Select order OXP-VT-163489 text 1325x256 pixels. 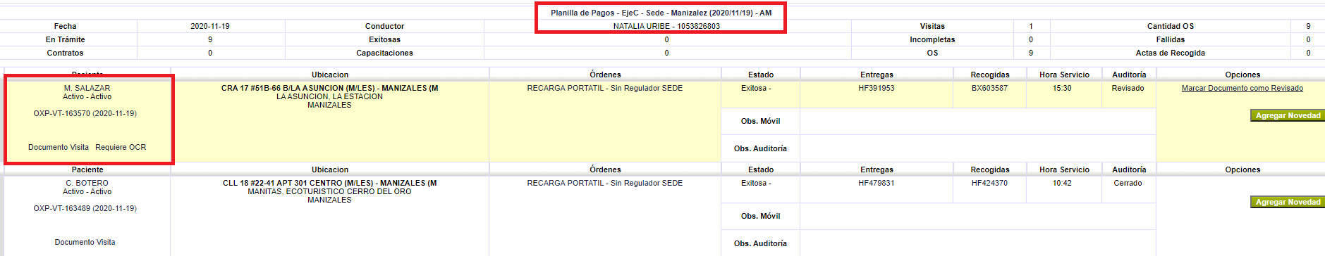coord(85,209)
